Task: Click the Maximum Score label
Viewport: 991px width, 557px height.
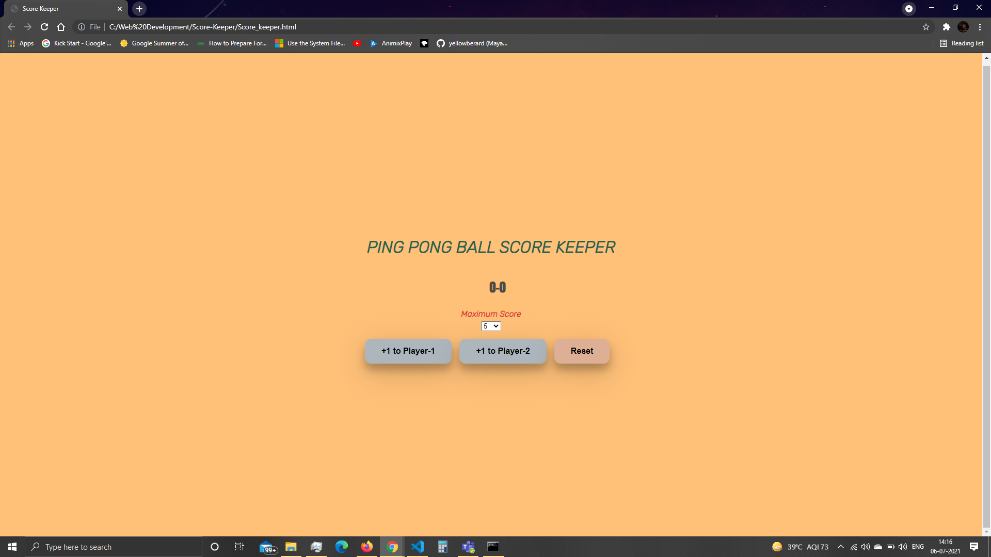Action: [x=491, y=314]
